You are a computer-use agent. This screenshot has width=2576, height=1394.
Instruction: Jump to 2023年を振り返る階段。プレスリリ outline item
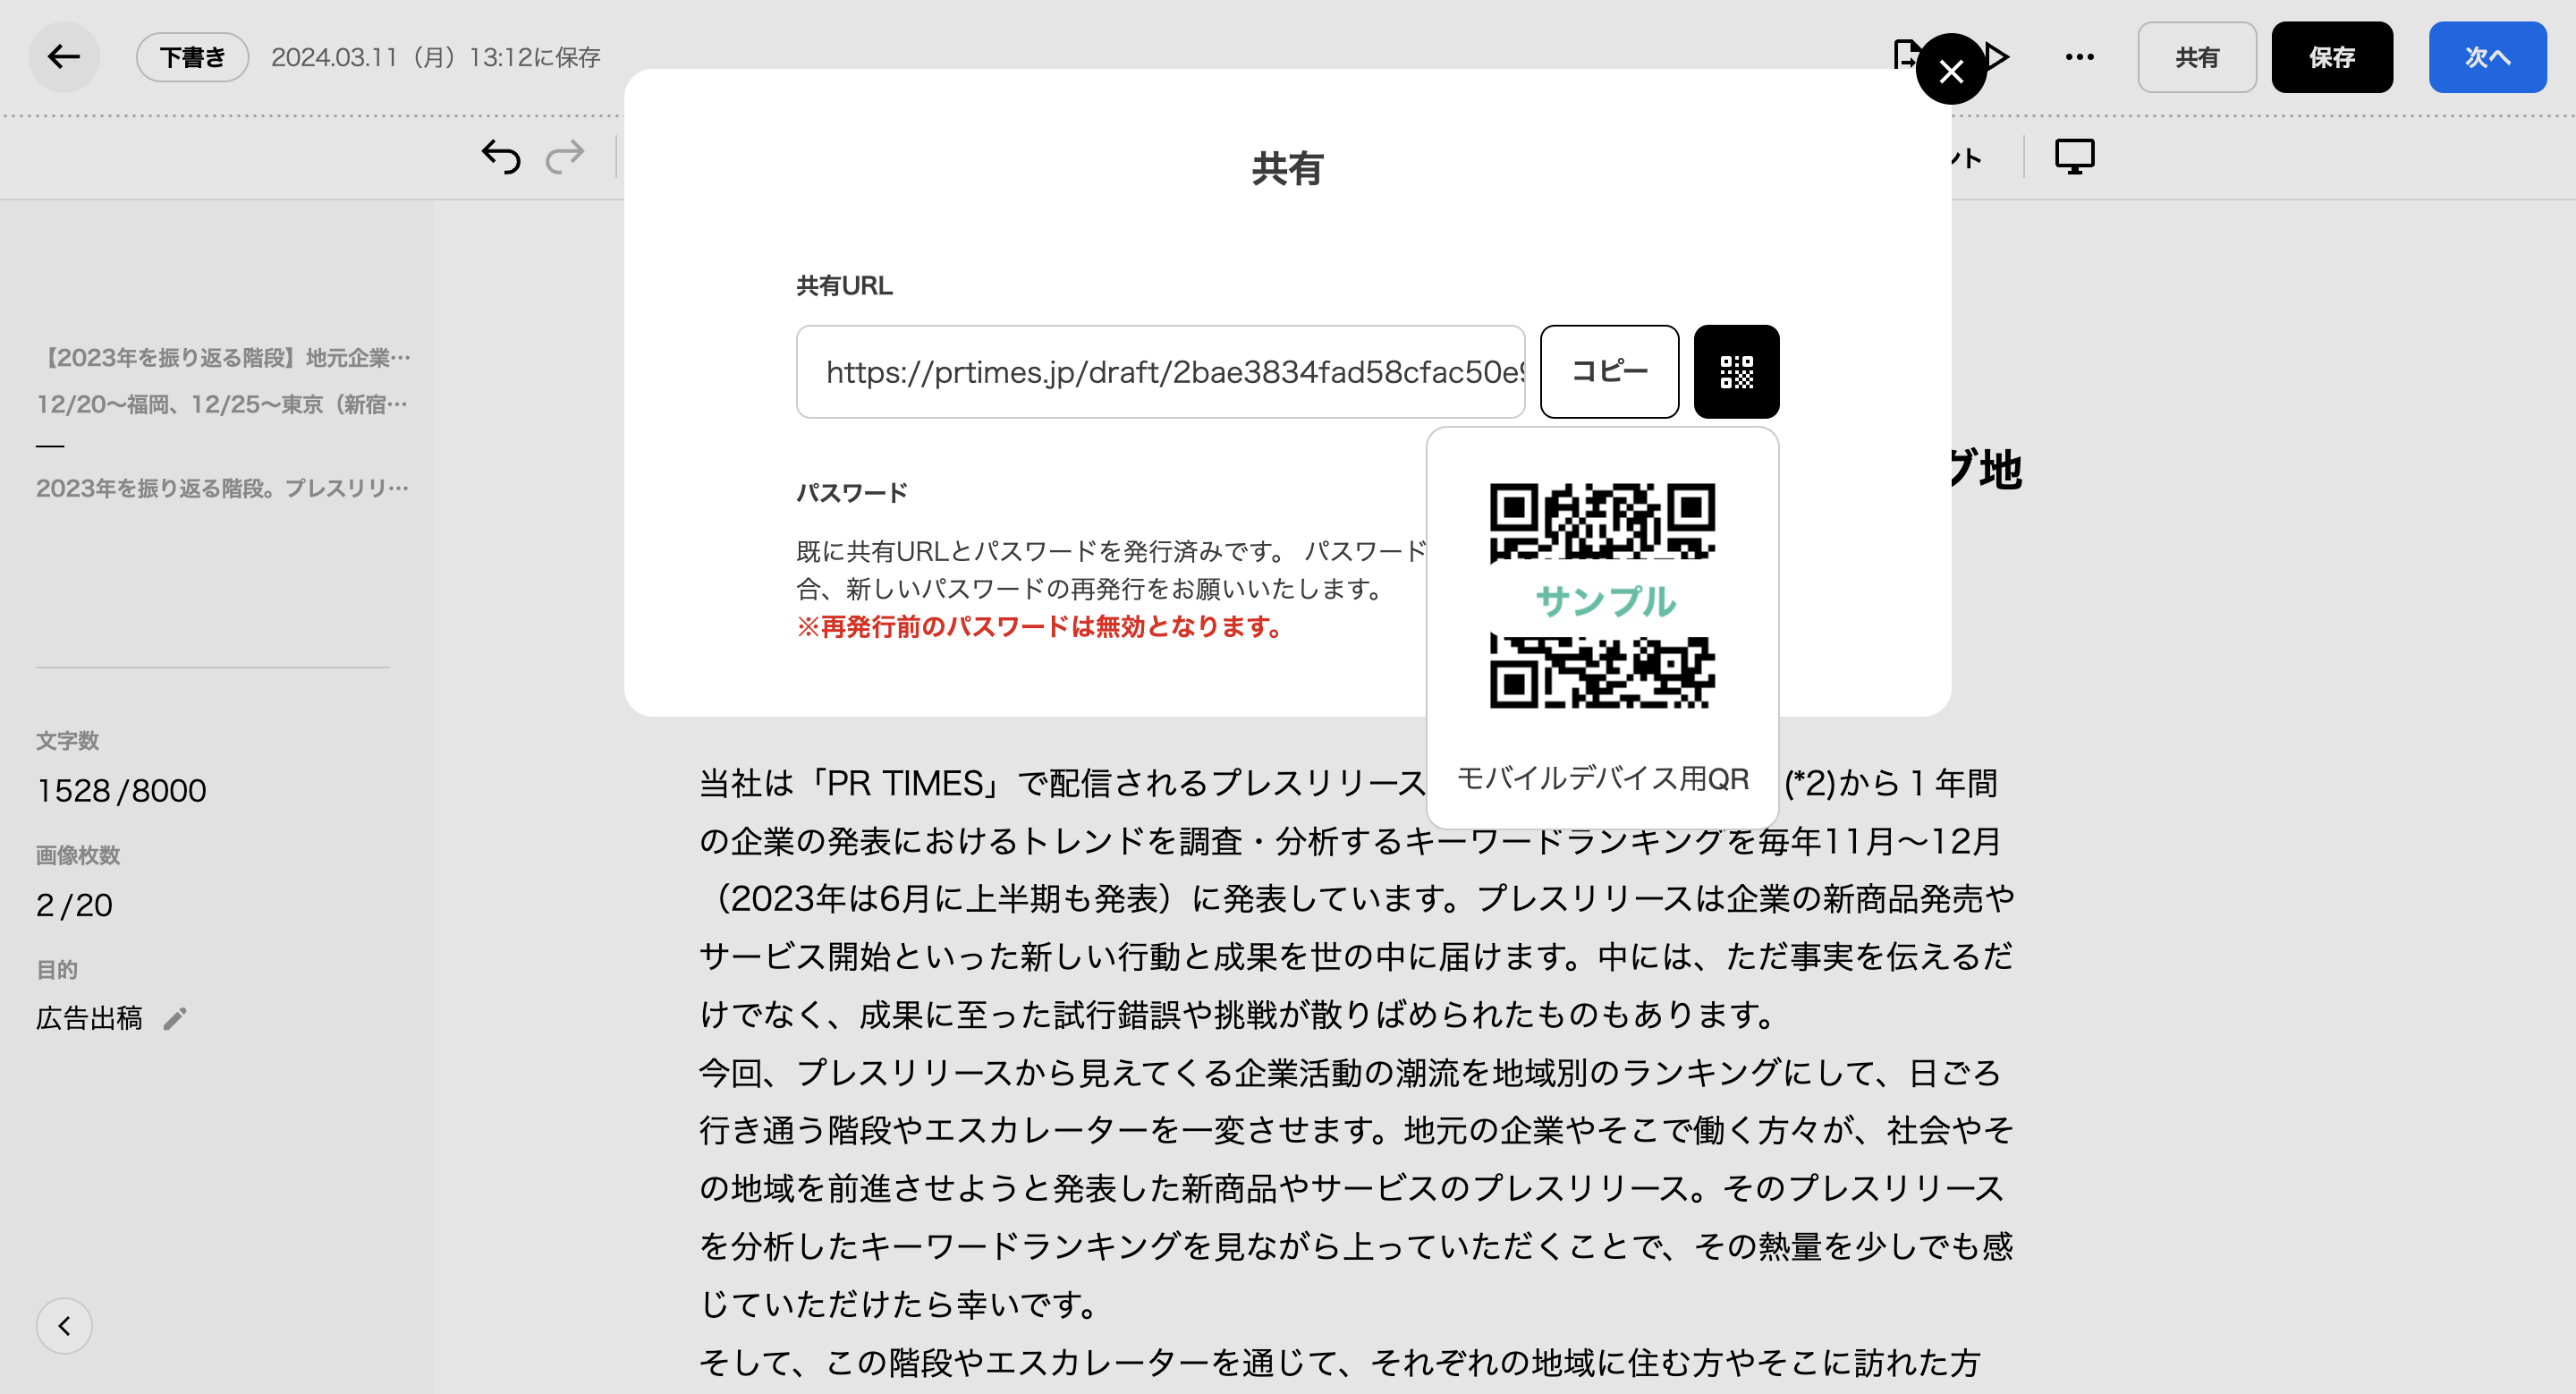pos(222,488)
